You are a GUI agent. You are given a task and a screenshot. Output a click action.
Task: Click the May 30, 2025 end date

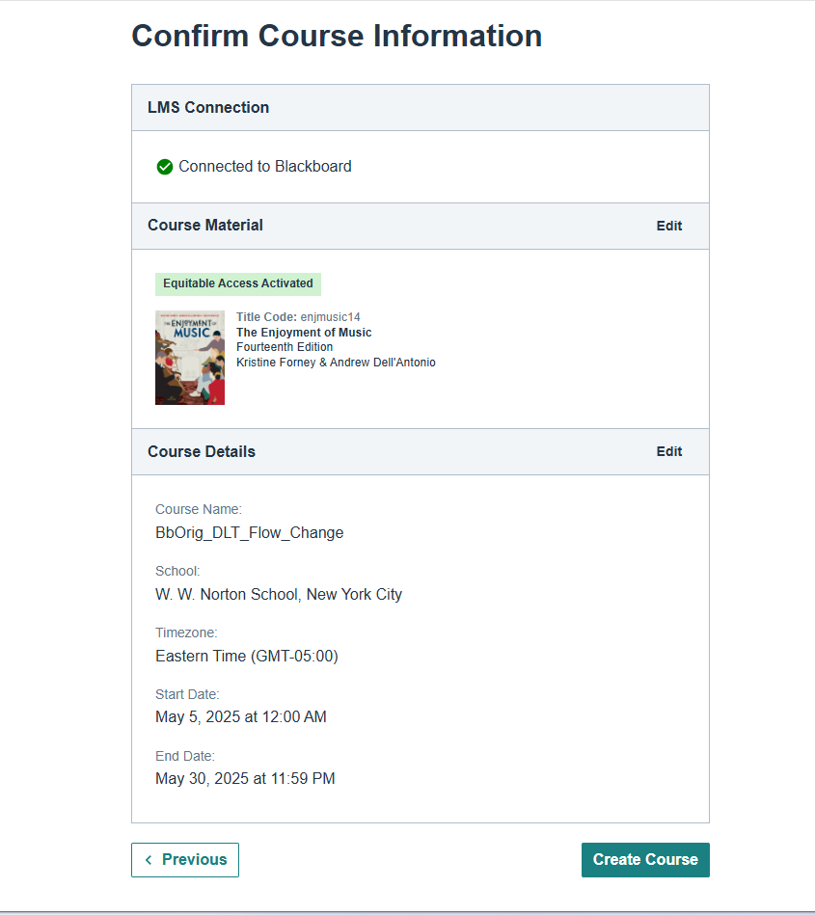(245, 778)
